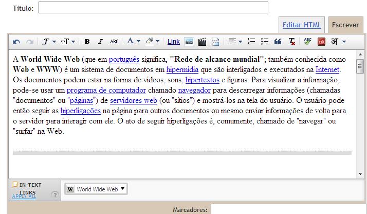Follow the 'português' link

(124, 60)
